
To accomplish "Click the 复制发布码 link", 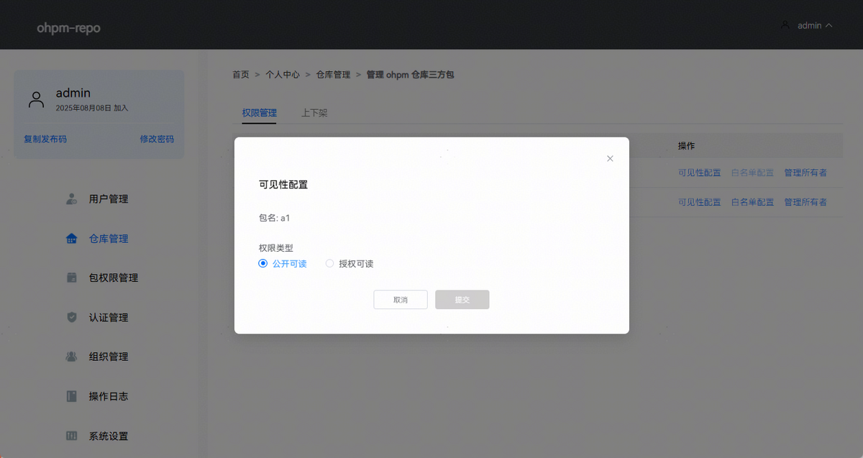I will 45,139.
